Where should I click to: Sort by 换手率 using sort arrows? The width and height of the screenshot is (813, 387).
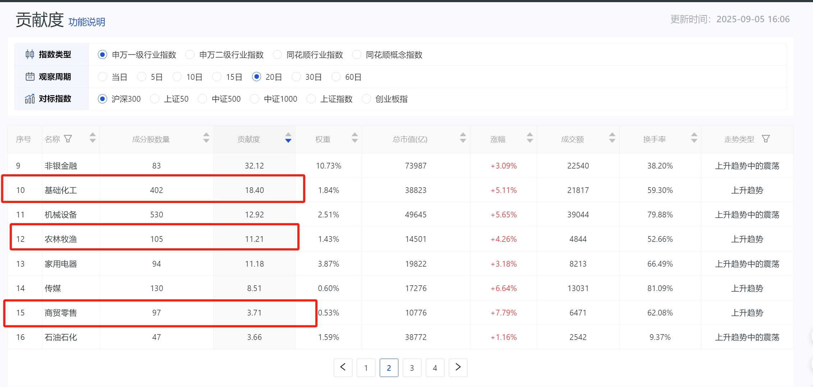694,138
